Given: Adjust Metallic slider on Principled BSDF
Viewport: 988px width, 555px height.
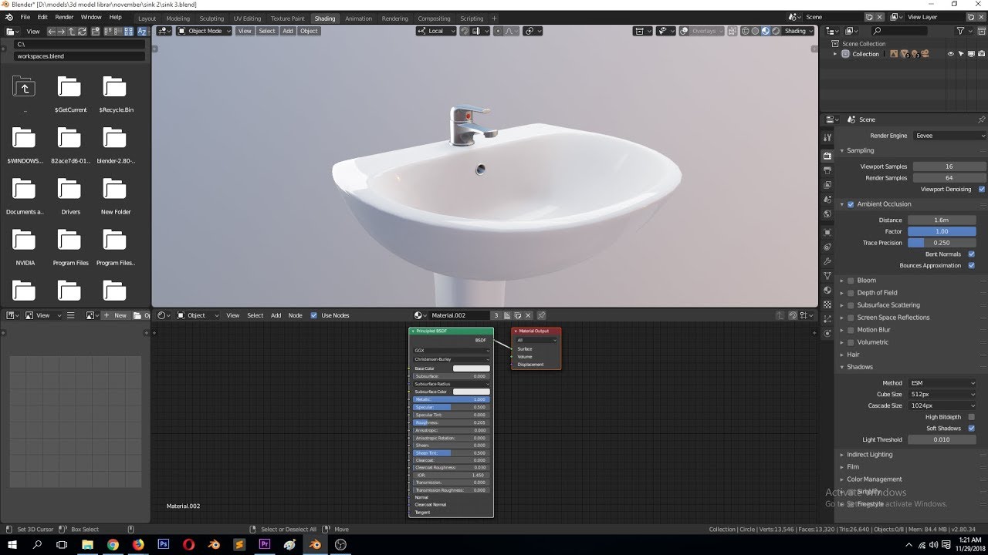Looking at the screenshot, I should pyautogui.click(x=452, y=399).
